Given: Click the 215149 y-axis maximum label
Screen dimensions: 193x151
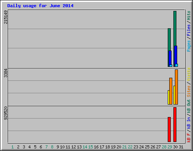Looking at the screenshot, I should (6, 17).
